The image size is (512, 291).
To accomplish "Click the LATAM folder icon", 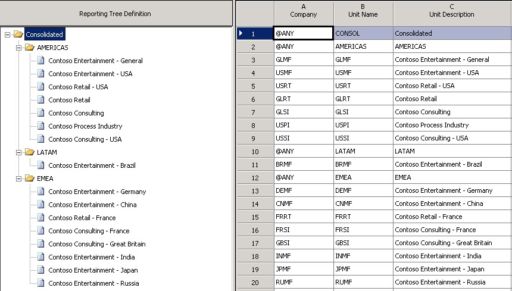I will coord(30,152).
